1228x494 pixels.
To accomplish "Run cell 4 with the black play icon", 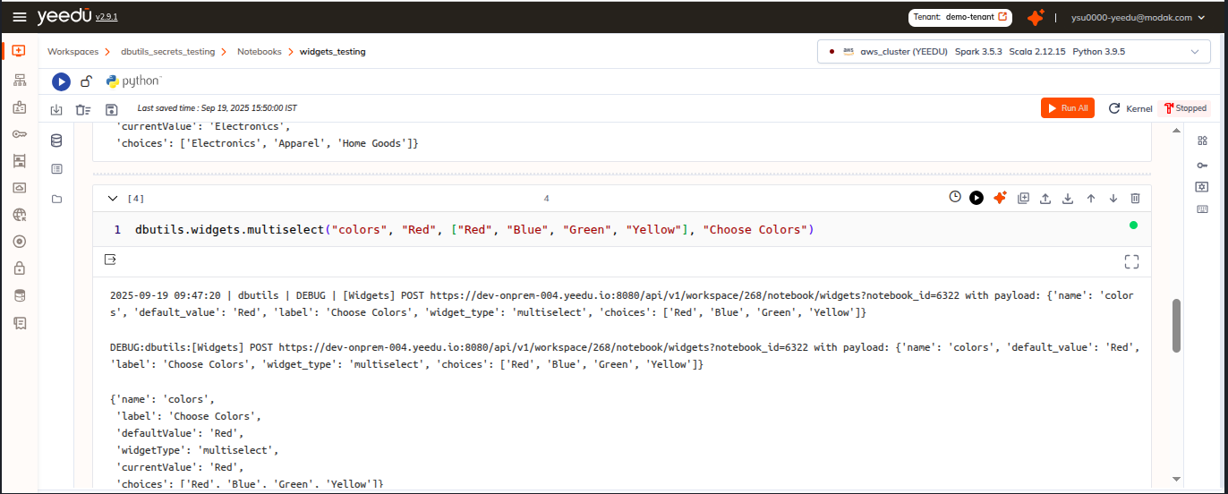I will click(976, 198).
